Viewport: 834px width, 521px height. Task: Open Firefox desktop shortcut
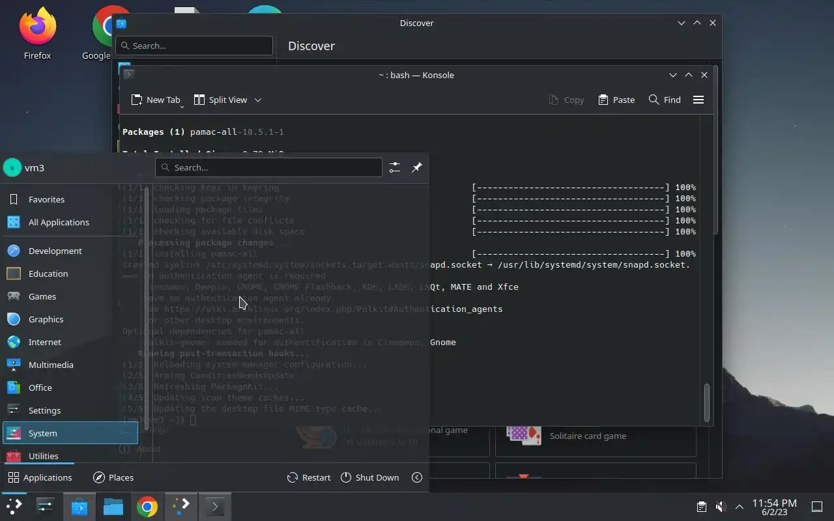[x=37, y=34]
